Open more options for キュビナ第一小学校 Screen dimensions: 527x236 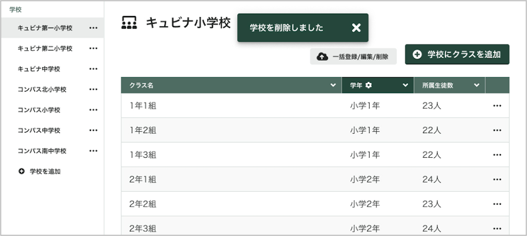pyautogui.click(x=94, y=28)
